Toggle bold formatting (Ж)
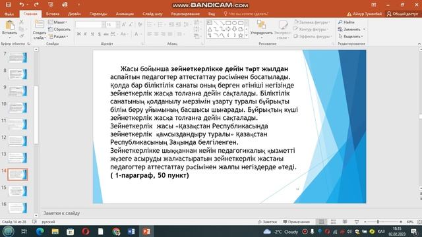This screenshot has height=237, width=422. tap(78, 34)
